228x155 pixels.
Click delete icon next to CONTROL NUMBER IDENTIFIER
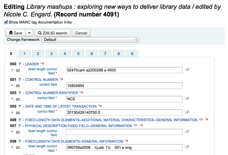(81, 92)
